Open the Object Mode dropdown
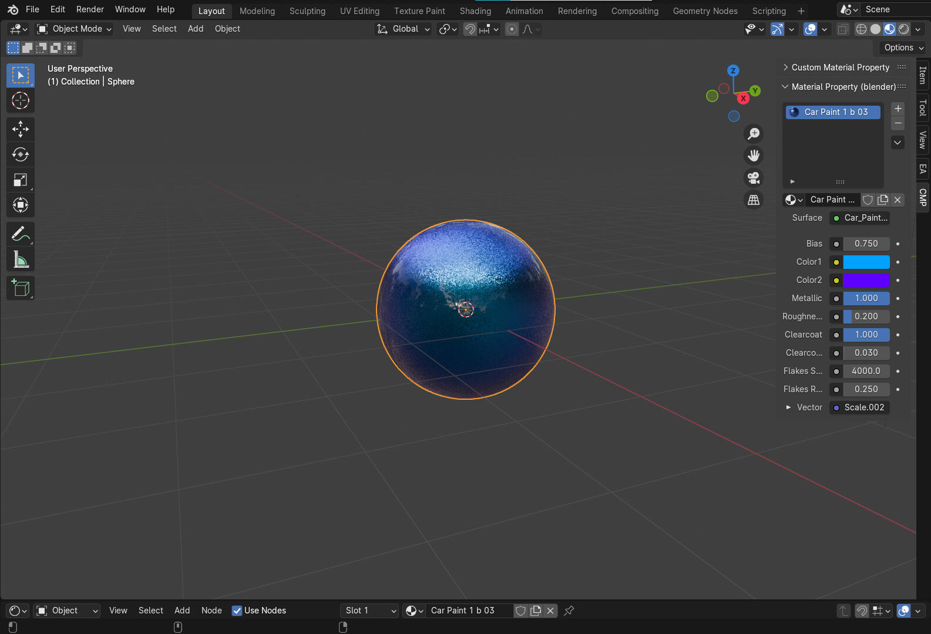This screenshot has width=931, height=634. [74, 29]
